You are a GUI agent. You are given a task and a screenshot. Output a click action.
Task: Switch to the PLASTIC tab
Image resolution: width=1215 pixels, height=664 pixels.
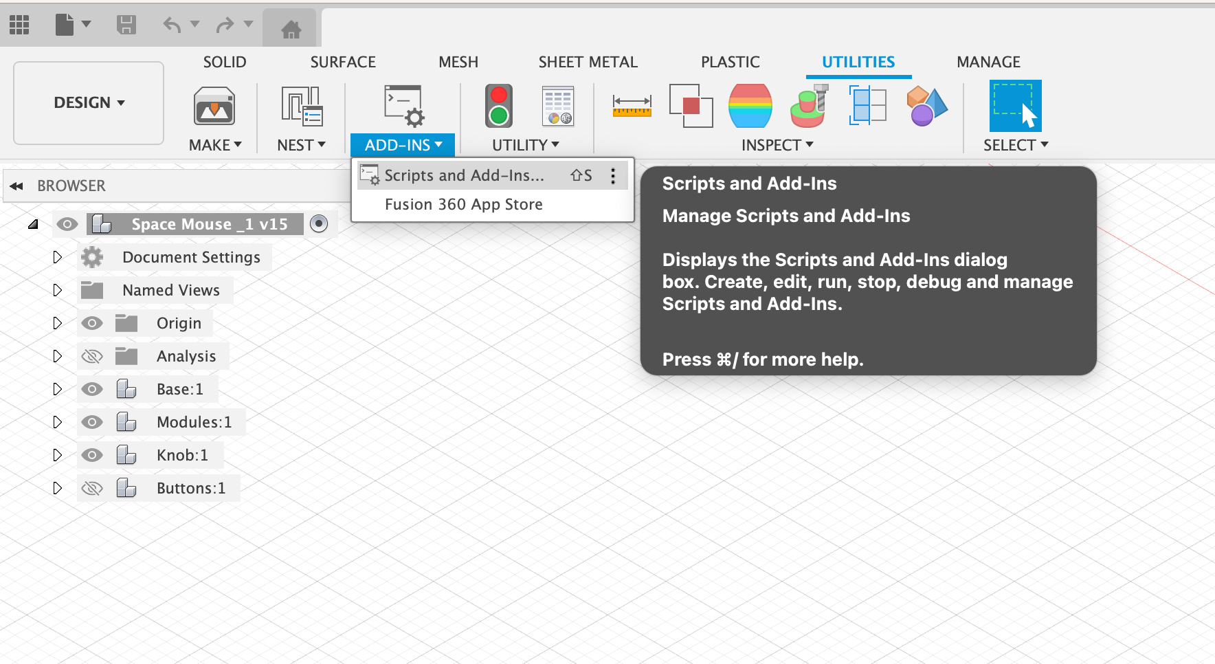tap(731, 62)
